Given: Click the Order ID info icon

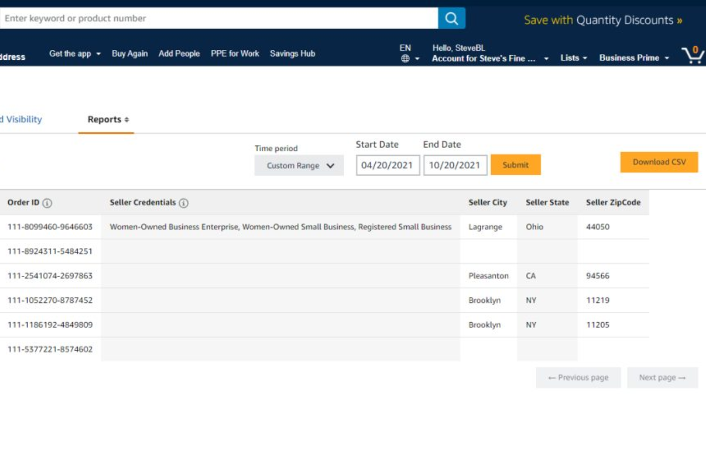Looking at the screenshot, I should (47, 203).
